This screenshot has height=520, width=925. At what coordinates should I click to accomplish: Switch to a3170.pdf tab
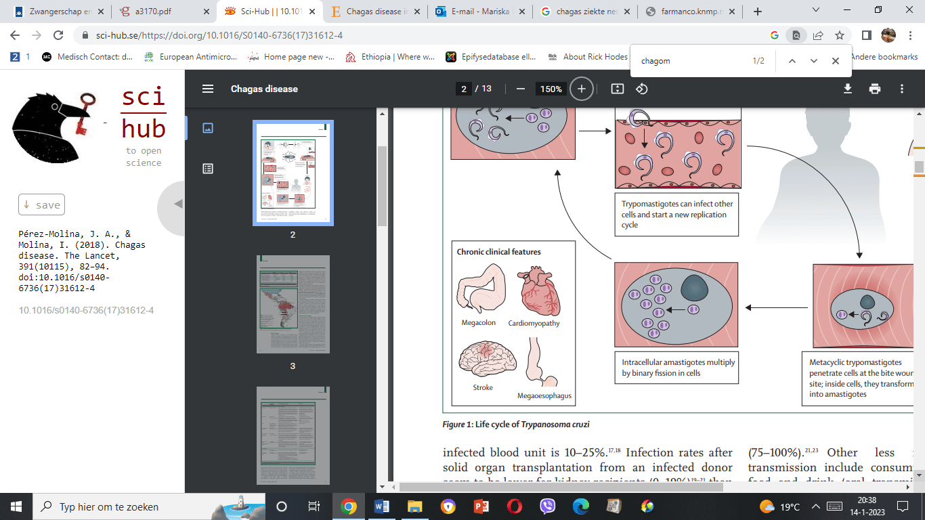coord(163,11)
